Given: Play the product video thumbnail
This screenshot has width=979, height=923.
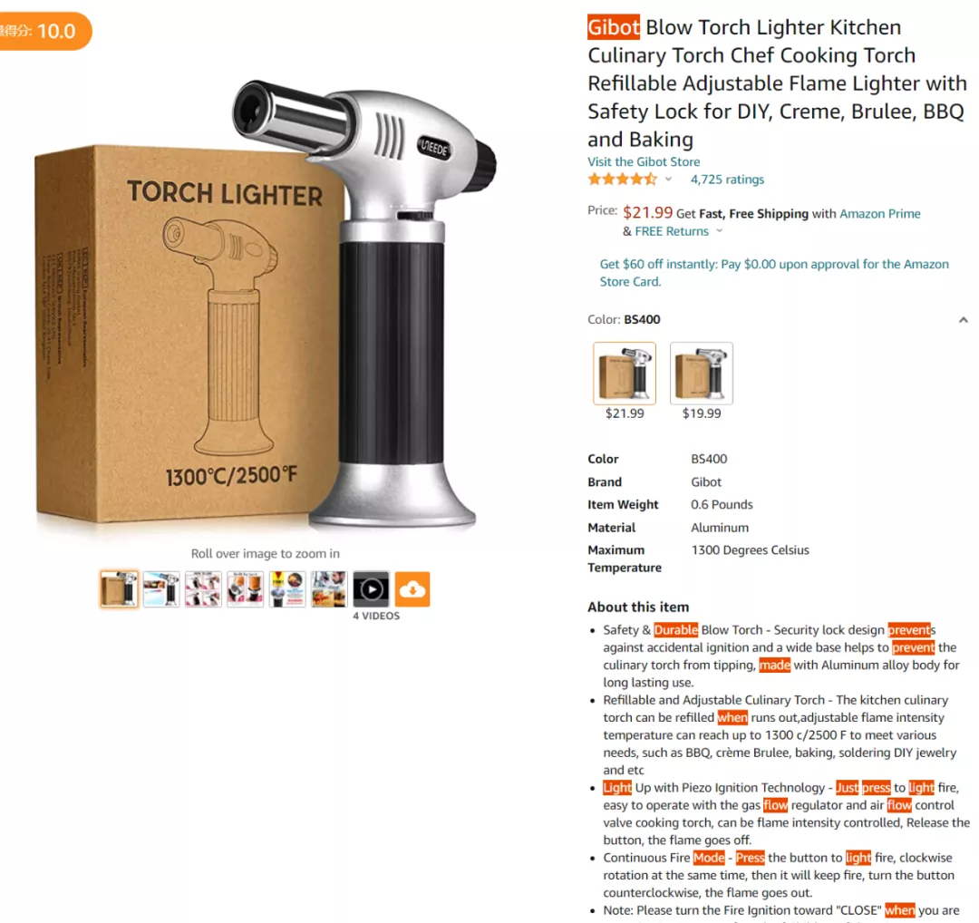Looking at the screenshot, I should (371, 589).
